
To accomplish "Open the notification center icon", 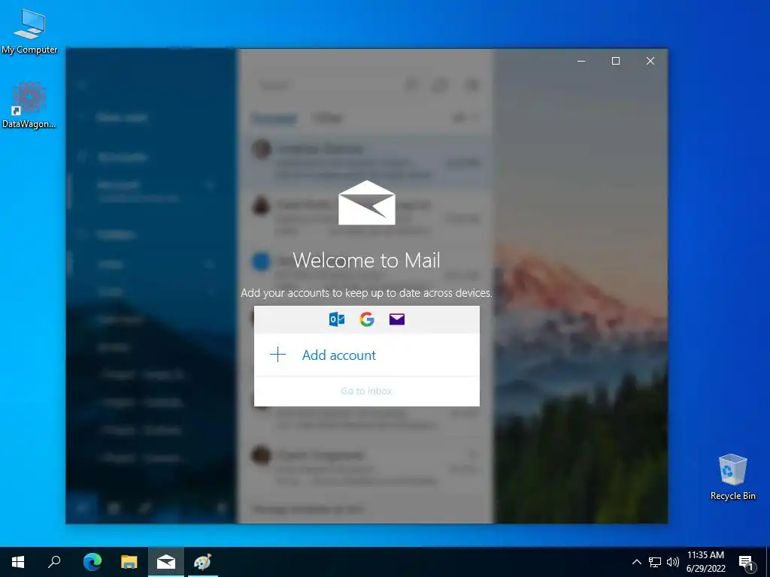I will 746,563.
